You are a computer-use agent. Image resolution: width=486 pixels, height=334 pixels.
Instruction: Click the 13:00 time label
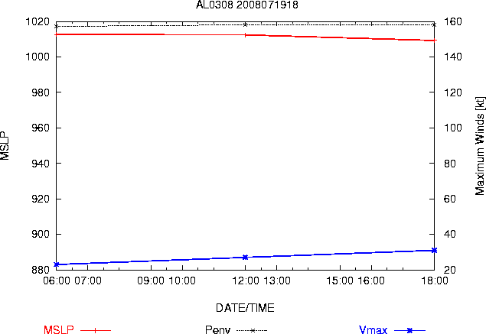click(277, 280)
